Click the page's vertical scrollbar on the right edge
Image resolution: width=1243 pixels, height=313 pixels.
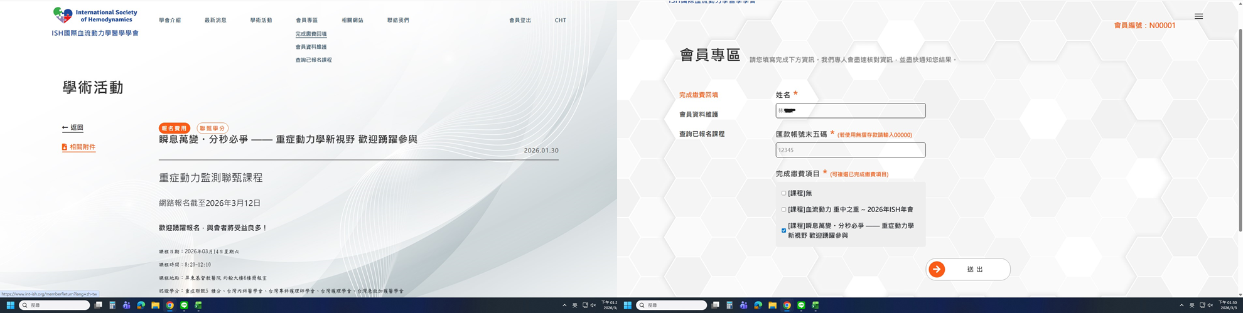1239,125
